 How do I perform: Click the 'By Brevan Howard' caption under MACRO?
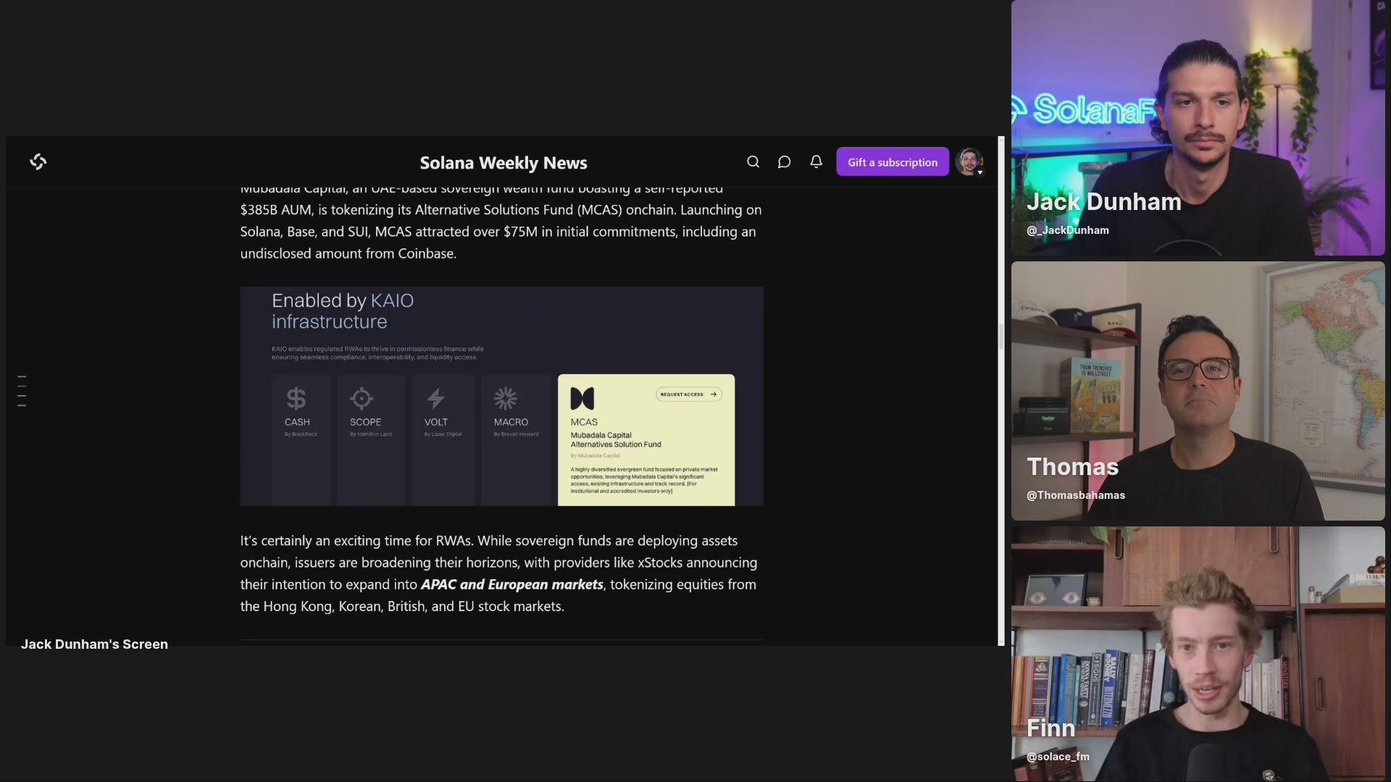[x=516, y=434]
